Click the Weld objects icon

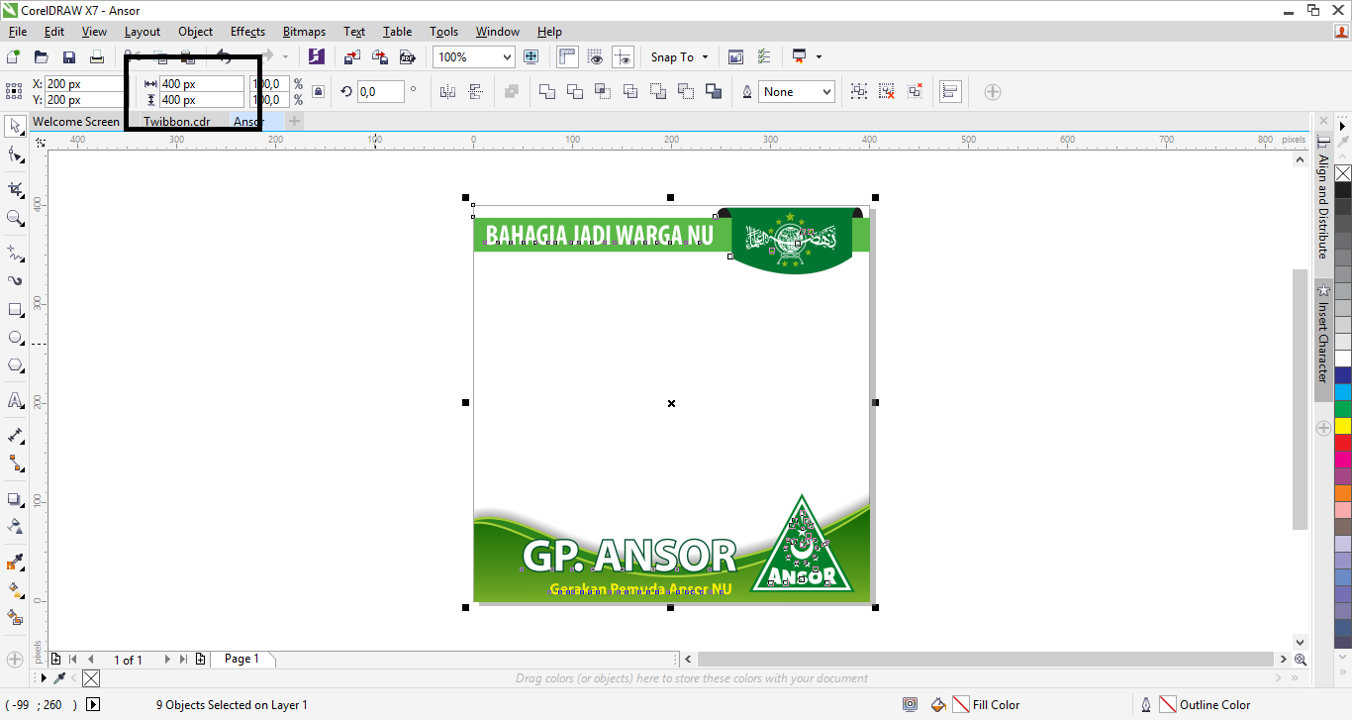[x=547, y=92]
